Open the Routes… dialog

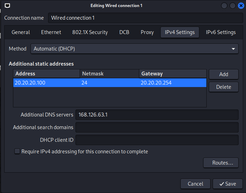tap(221, 163)
